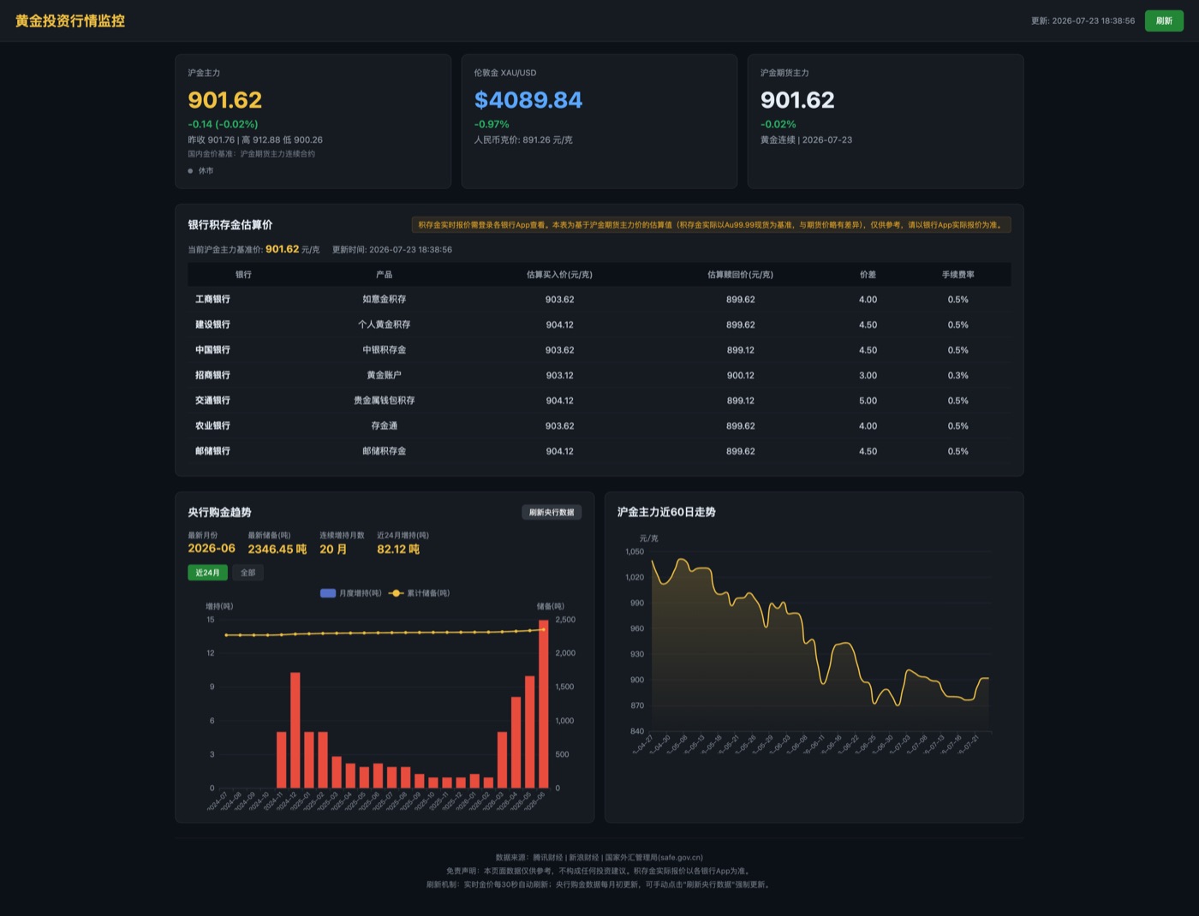Viewport: 1199px width, 916px height.
Task: Click the 估算赎回价(元/克) column header
Action: 740,275
